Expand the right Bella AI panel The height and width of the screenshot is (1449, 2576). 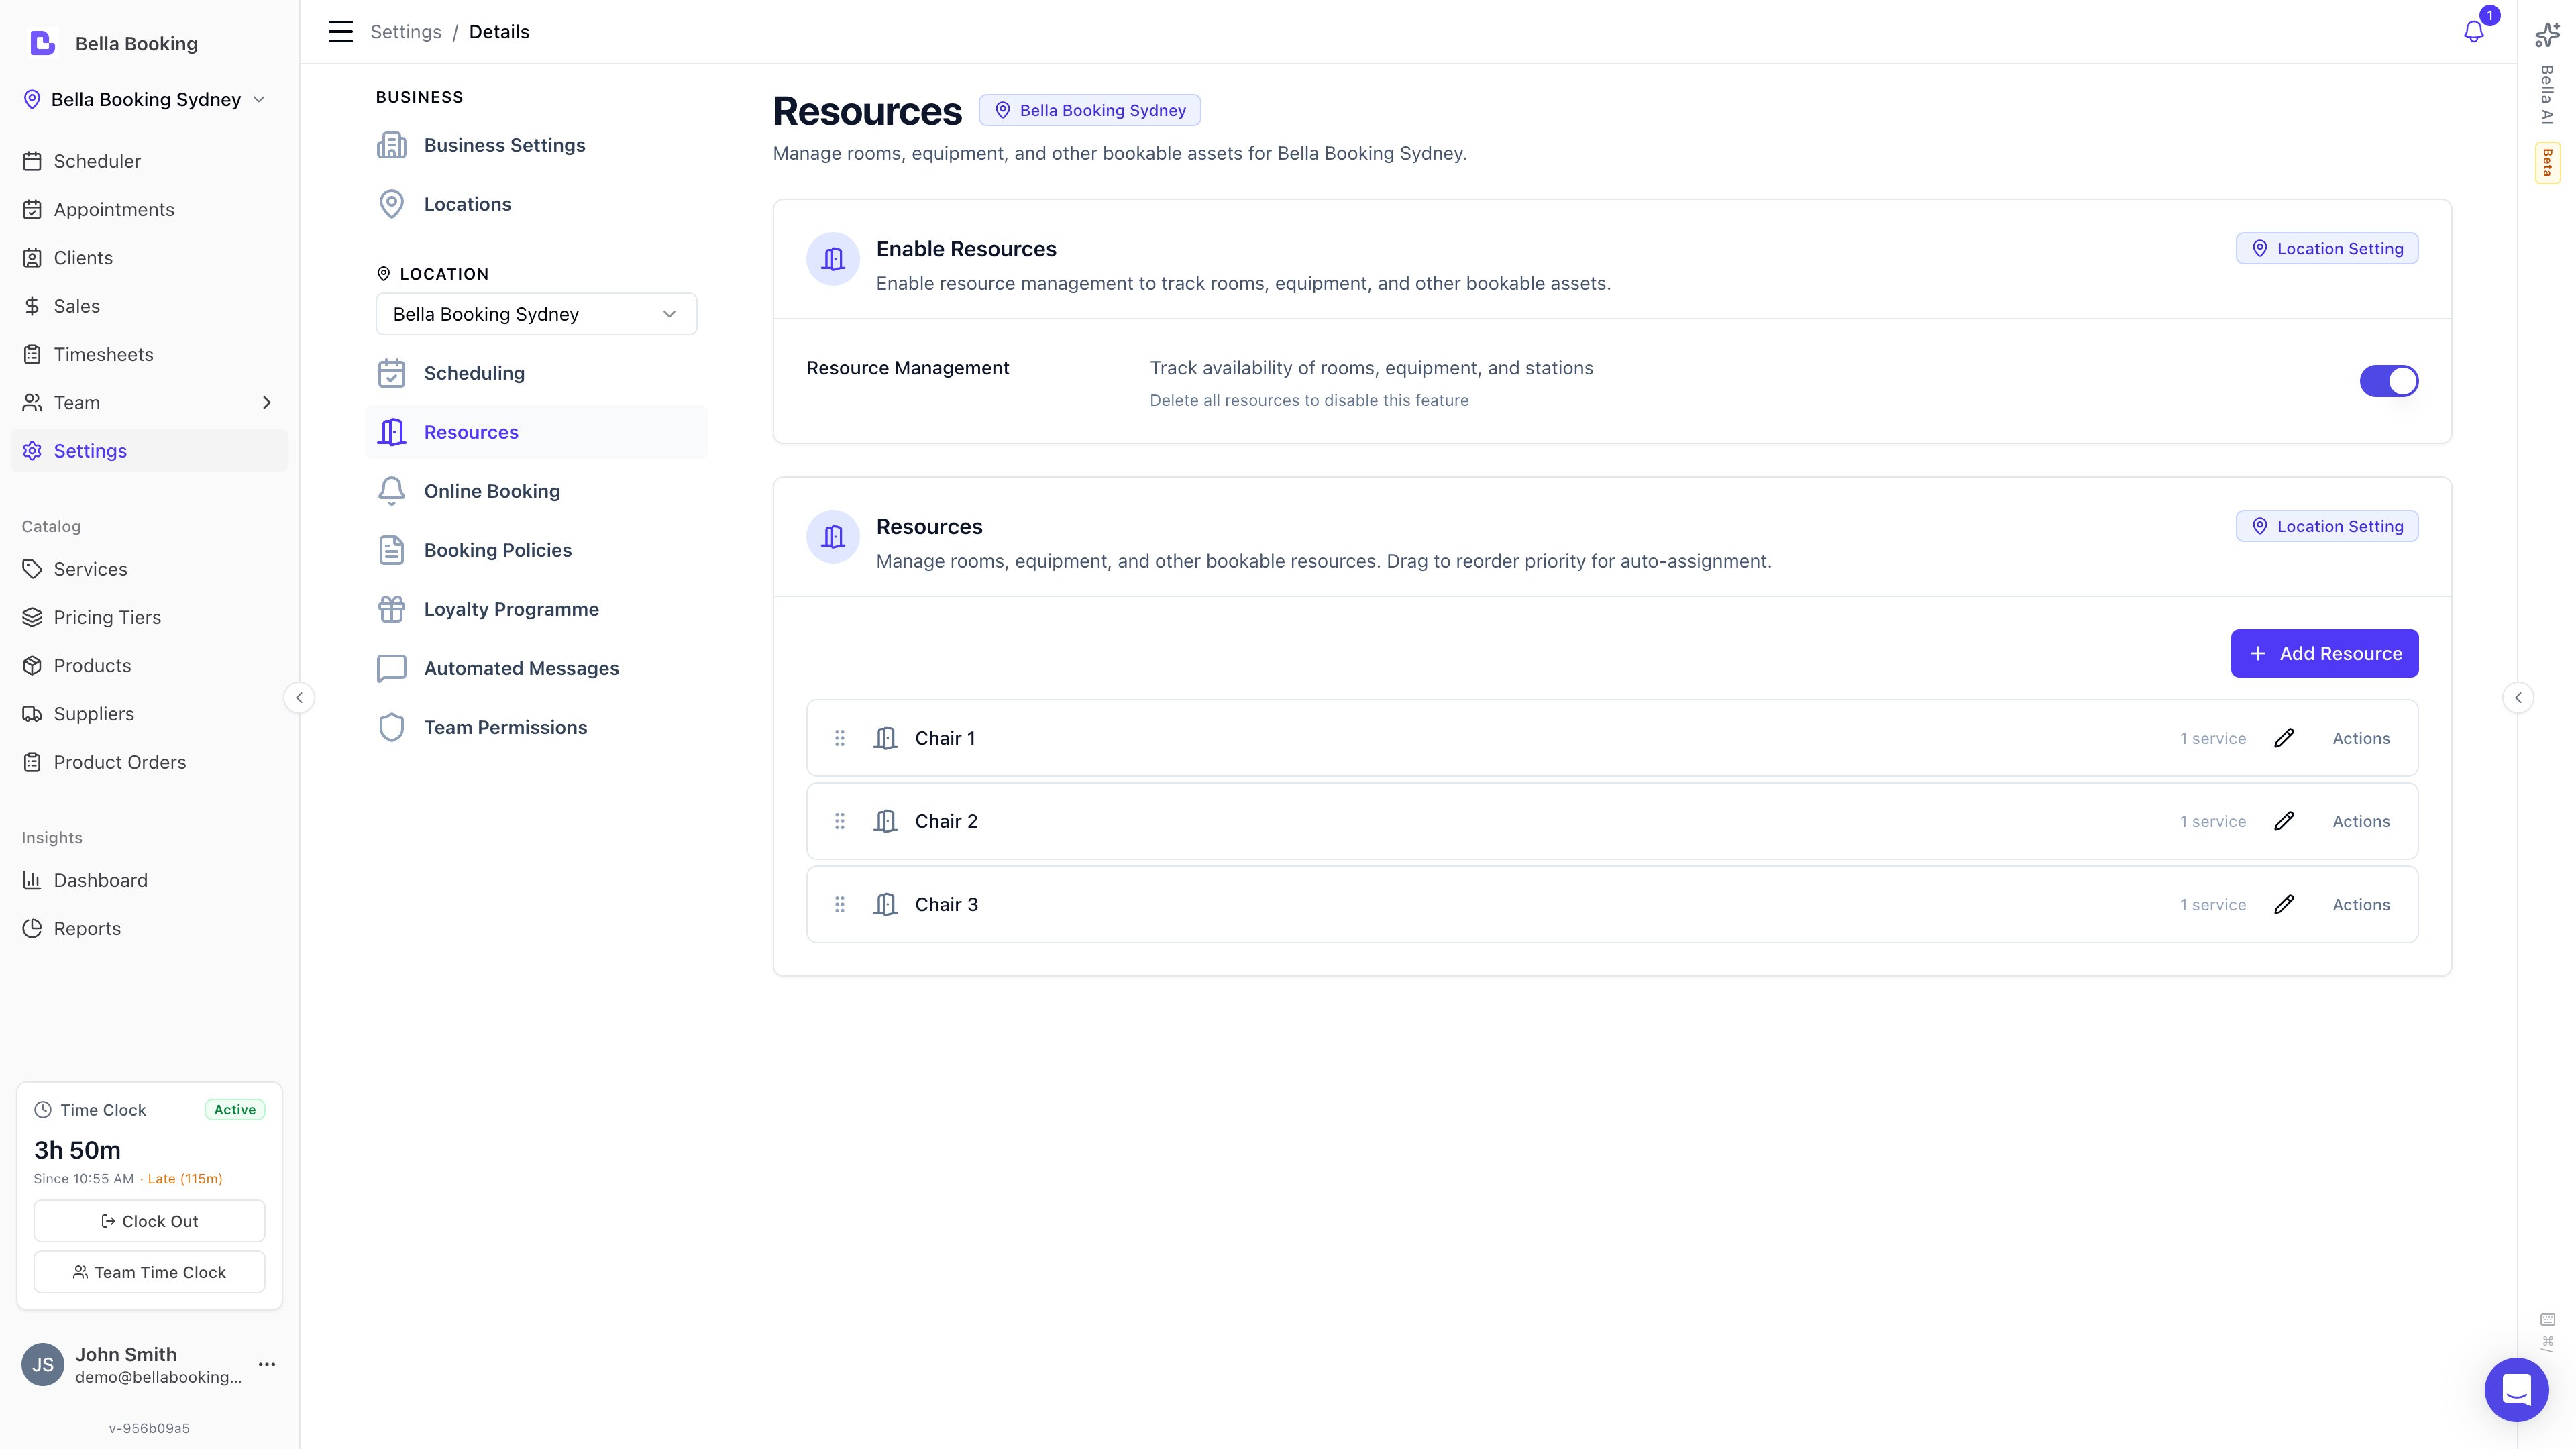(x=2518, y=698)
